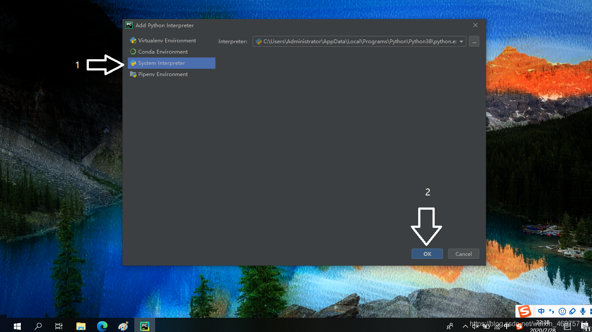Viewport: 592px width, 332px height.
Task: Click the Sogou S icon in the tray
Action: [519, 327]
